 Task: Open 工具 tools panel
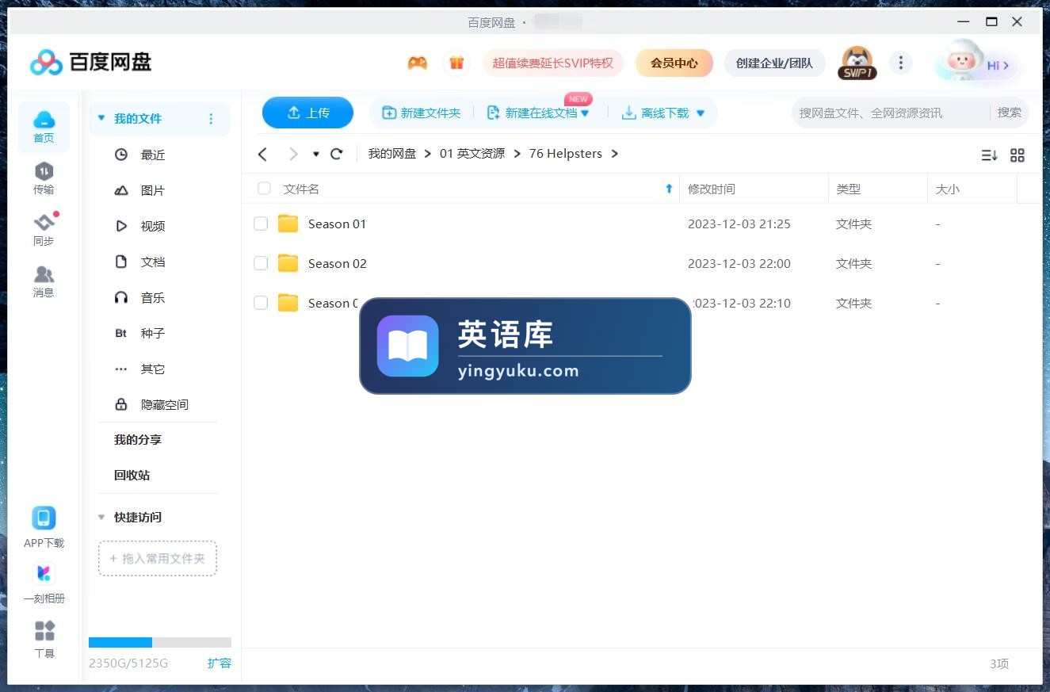pyautogui.click(x=44, y=640)
